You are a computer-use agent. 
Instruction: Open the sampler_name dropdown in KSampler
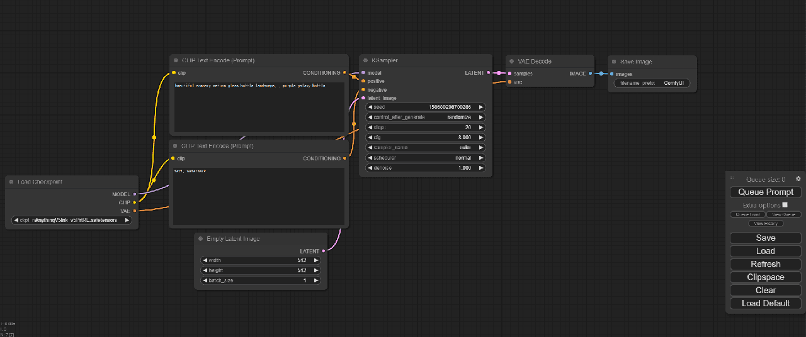point(426,148)
